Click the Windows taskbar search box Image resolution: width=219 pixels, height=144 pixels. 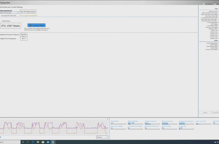[10, 142]
